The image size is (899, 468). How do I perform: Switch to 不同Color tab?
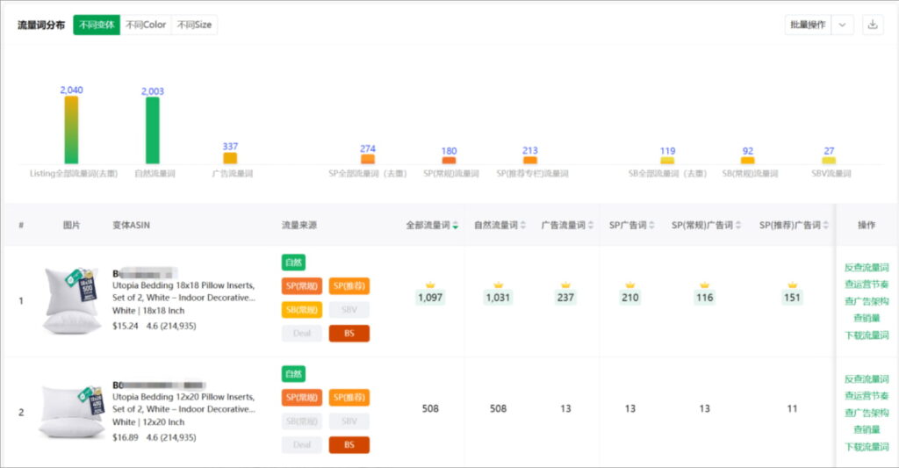pos(146,25)
